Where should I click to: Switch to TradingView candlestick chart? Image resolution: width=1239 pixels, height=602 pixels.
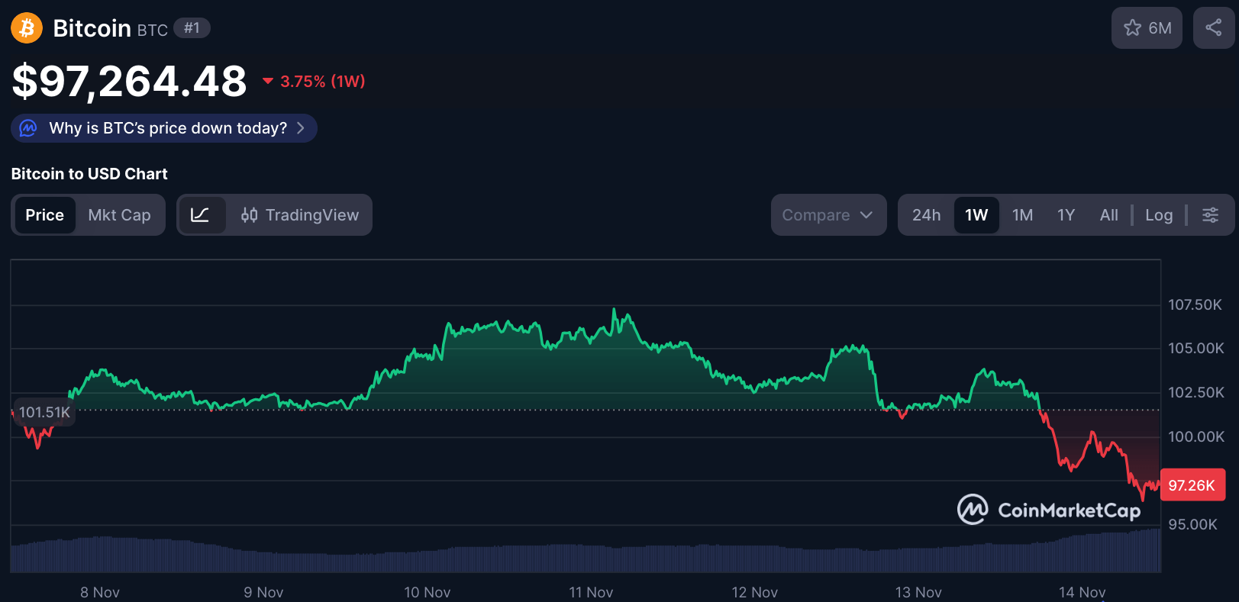(x=300, y=215)
